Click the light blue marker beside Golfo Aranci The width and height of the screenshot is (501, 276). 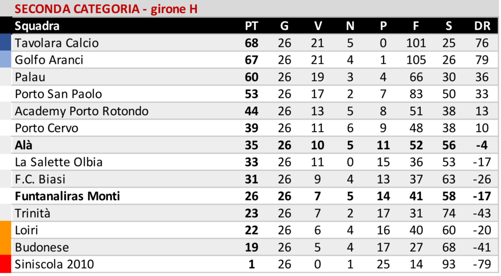coord(5,60)
